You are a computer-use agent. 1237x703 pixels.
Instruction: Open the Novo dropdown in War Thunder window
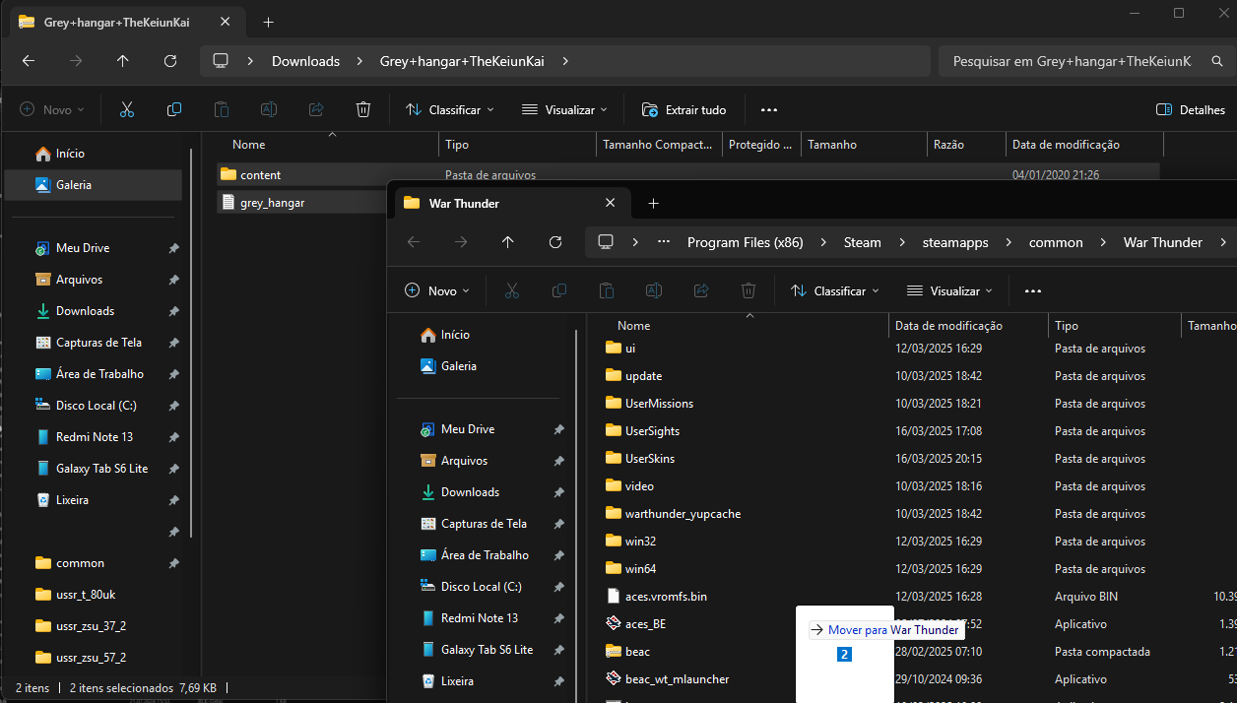[437, 290]
